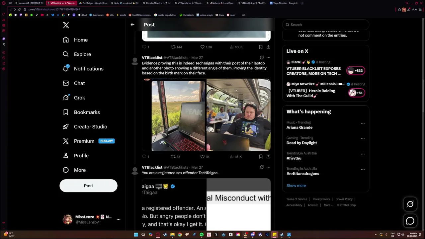
Task: Open the More menu in the sidebar
Action: pos(74,170)
